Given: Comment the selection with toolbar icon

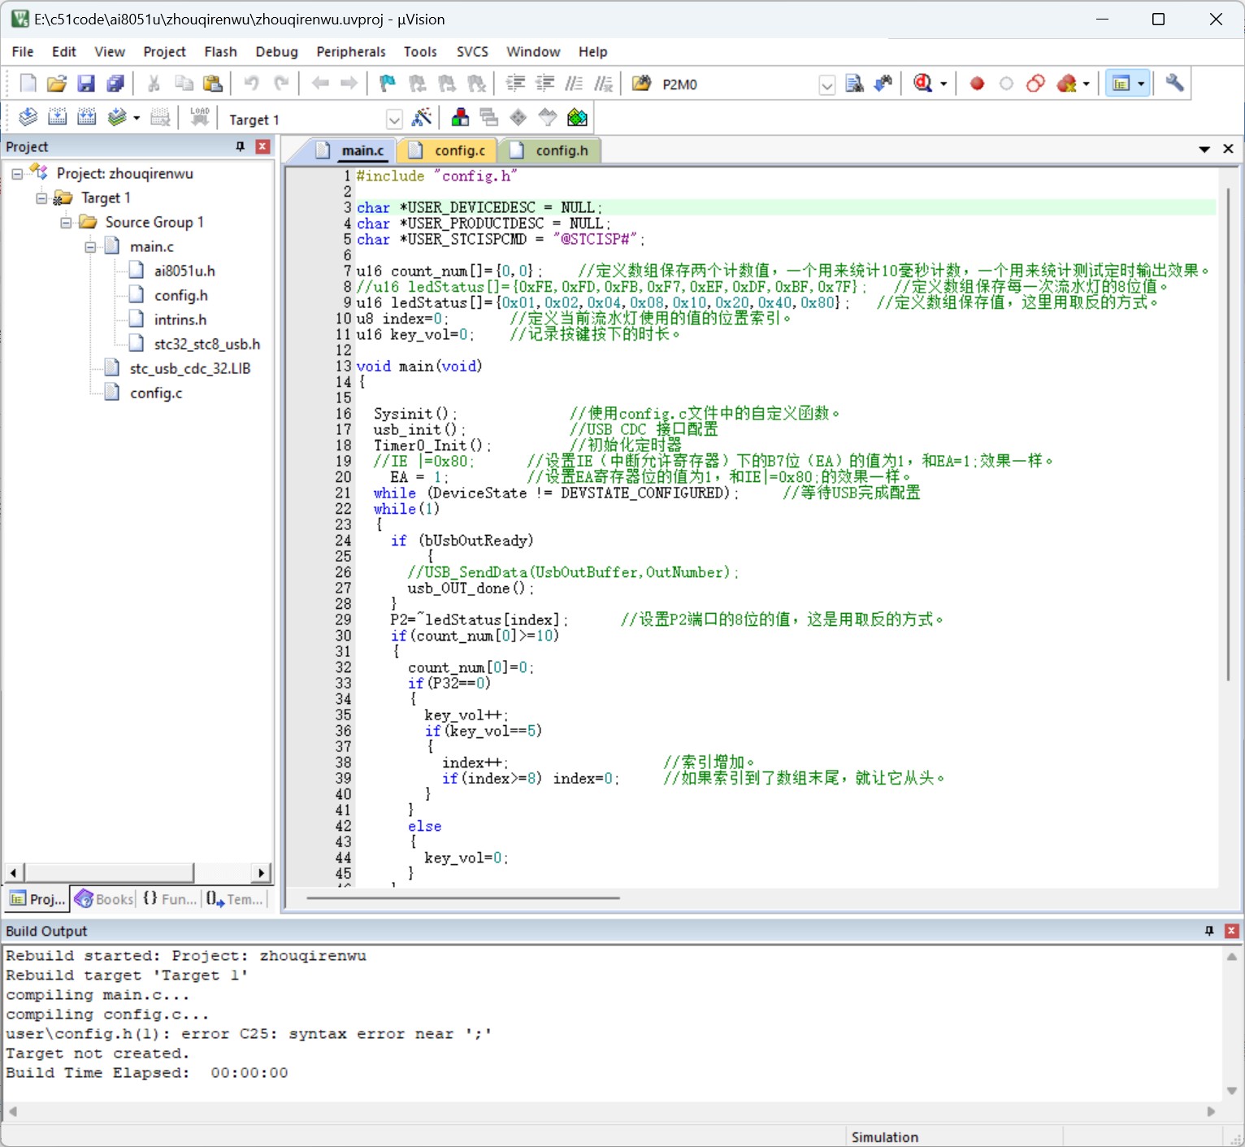Looking at the screenshot, I should pyautogui.click(x=574, y=83).
